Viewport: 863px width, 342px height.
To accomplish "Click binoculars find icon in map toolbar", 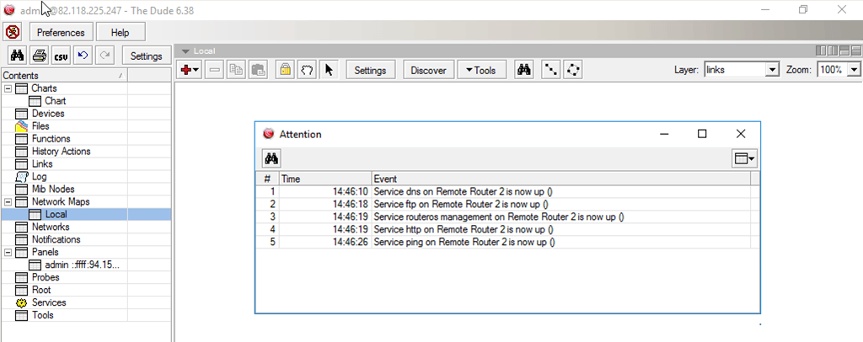I will click(524, 71).
